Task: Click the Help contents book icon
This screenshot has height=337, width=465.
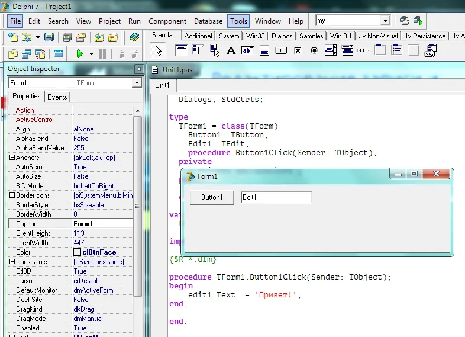Action: (134, 37)
